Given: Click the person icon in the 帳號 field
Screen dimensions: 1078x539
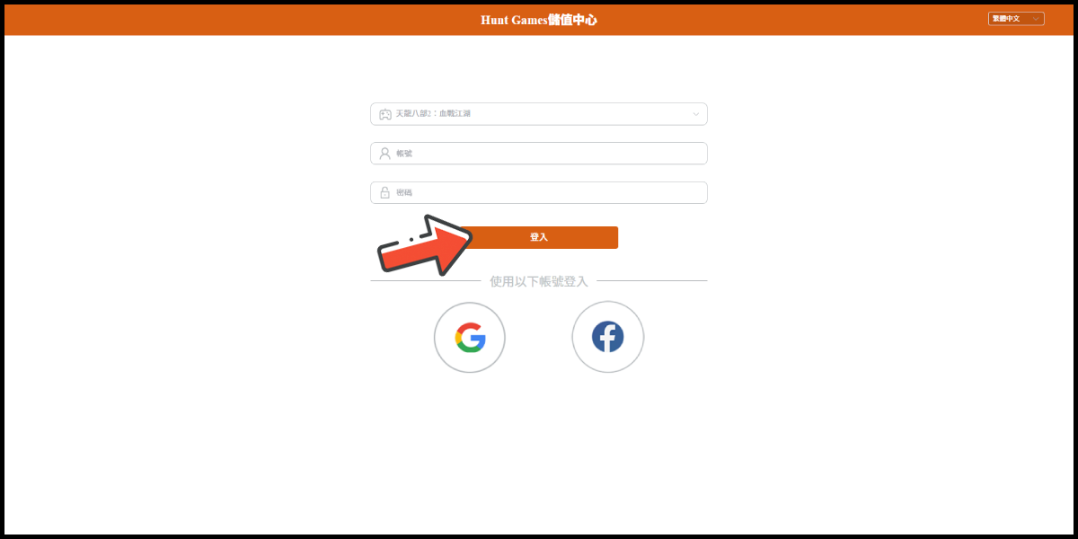Looking at the screenshot, I should pyautogui.click(x=384, y=154).
